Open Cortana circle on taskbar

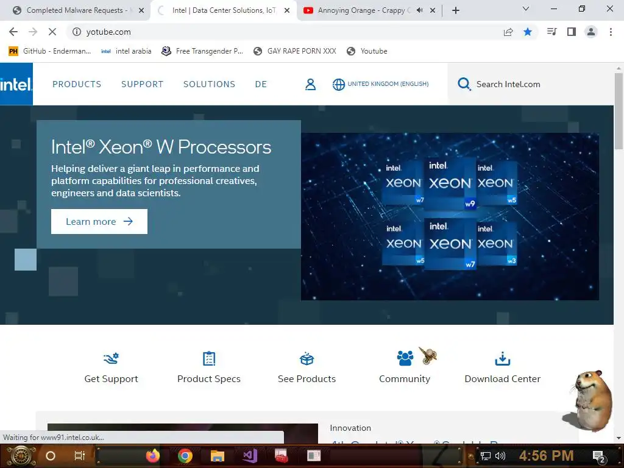(51, 456)
